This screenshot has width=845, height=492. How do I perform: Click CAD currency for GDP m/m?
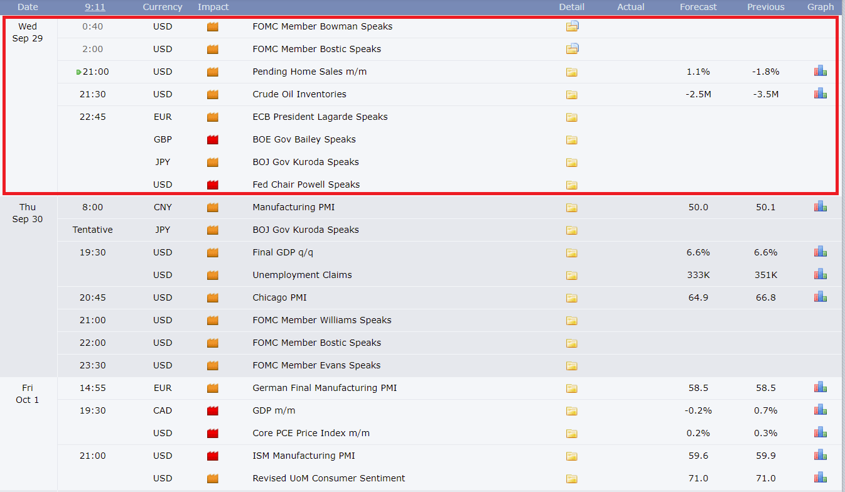[x=163, y=410]
